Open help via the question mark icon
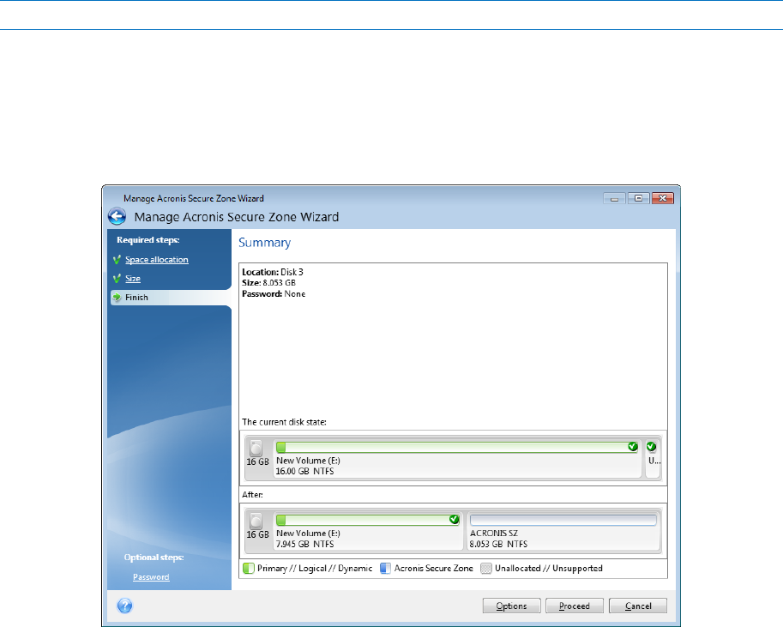The image size is (783, 627). pos(125,606)
